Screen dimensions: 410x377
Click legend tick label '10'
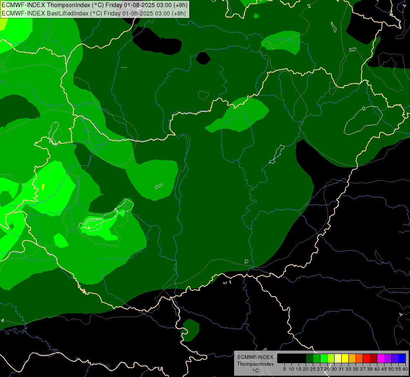click(x=291, y=369)
